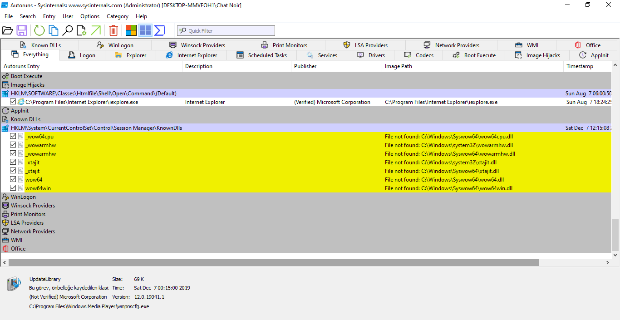Click the Jump to entry arrow icon
620x320 pixels.
pos(96,30)
